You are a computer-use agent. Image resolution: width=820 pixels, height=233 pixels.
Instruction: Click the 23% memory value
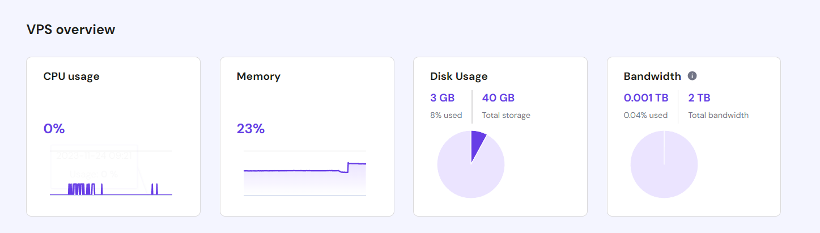[250, 129]
